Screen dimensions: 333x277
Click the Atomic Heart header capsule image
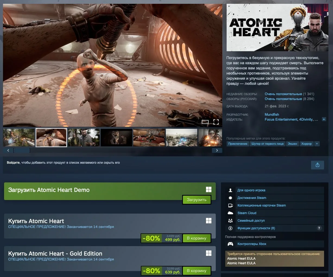pos(277,28)
